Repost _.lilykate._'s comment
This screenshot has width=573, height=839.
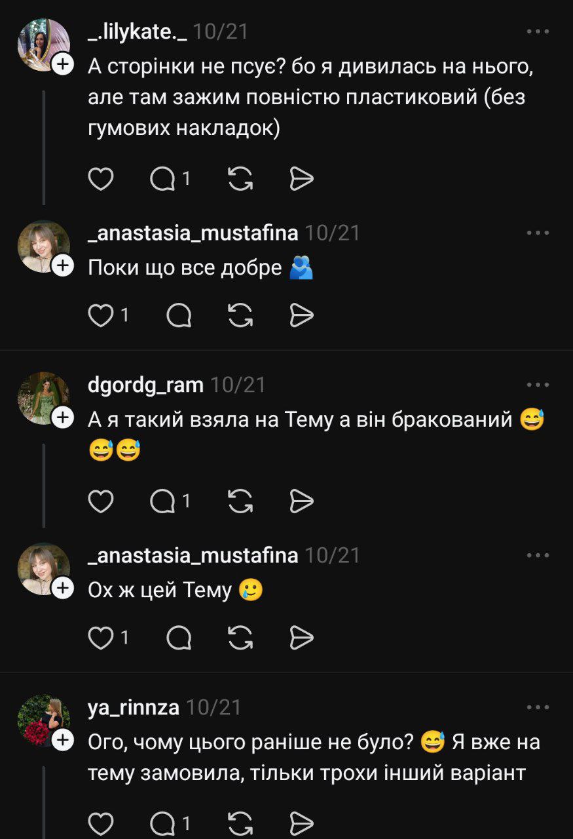coord(240,178)
